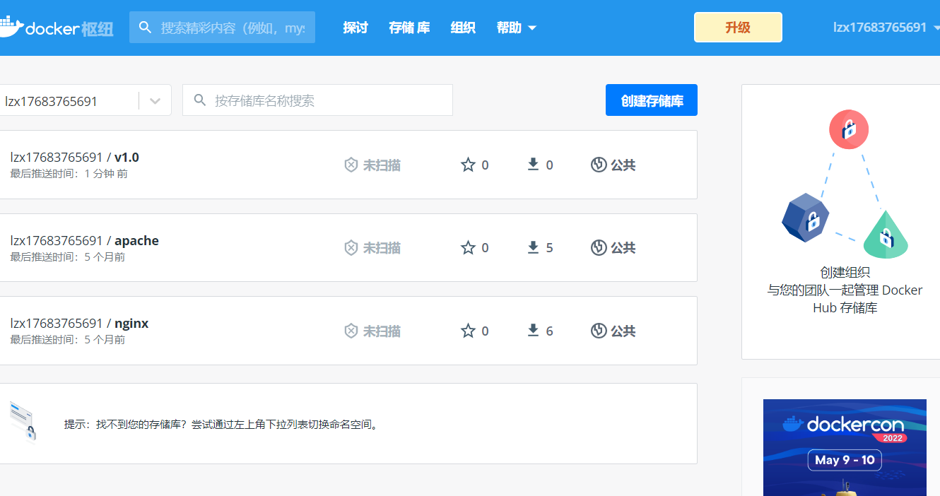Screen dimensions: 940x496
Task: Click the 公共 label in nginx row
Action: (x=623, y=331)
